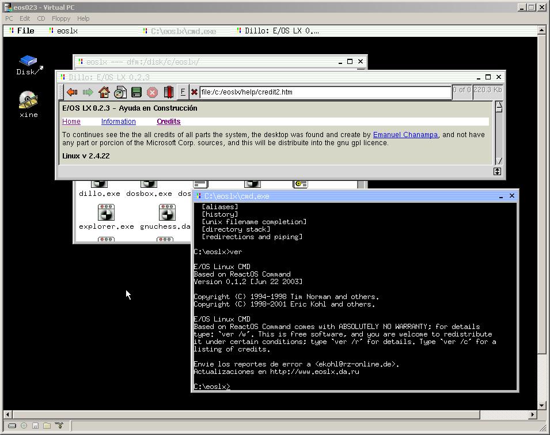550x435 pixels.
Task: Open Virtual PC's Floppy menu
Action: (61, 18)
